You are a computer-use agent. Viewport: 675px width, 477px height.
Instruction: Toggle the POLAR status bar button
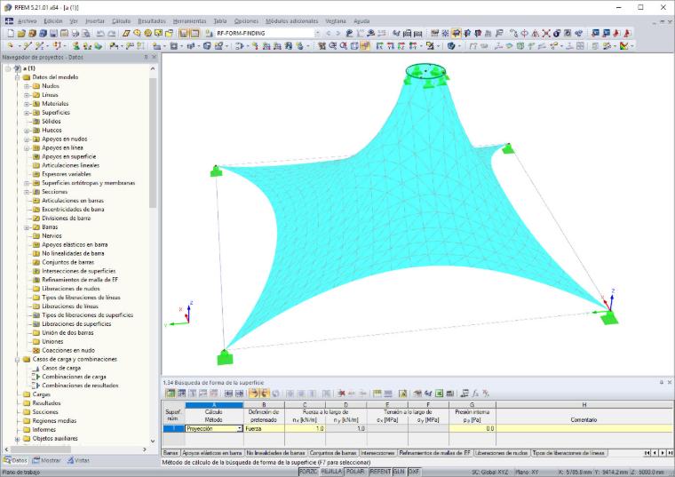pos(355,472)
